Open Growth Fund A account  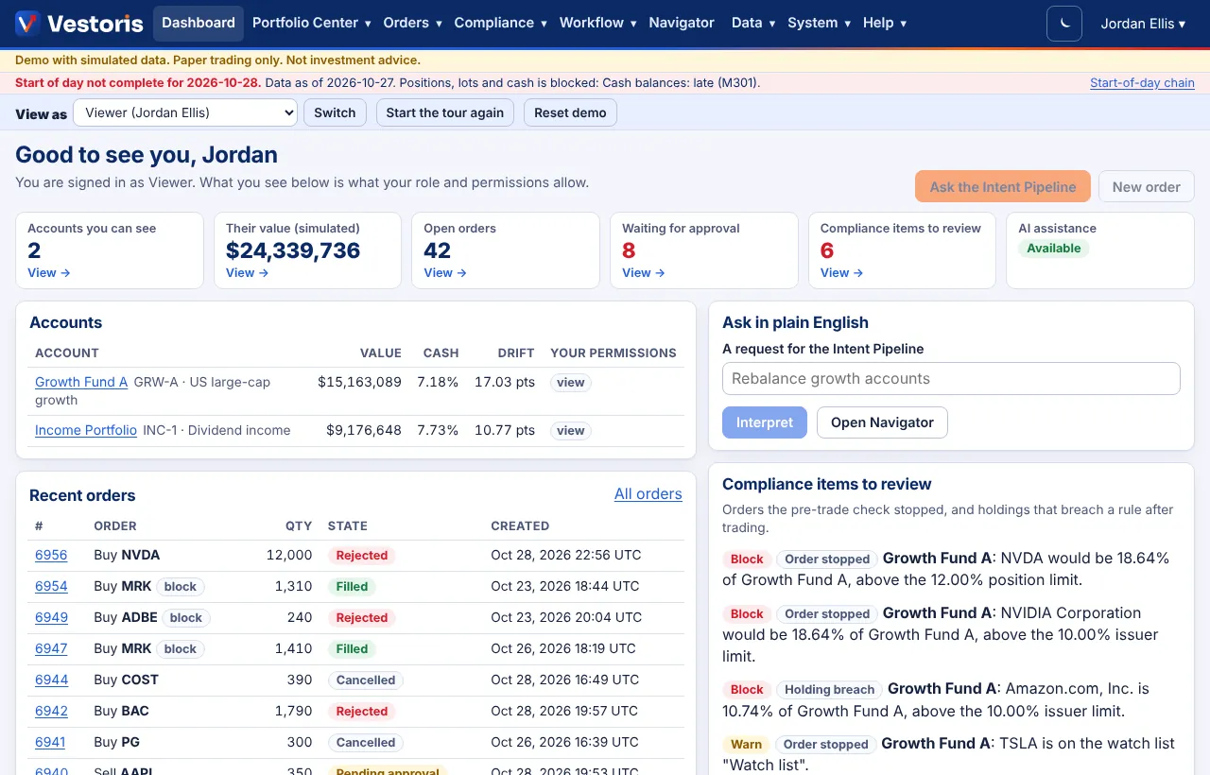pyautogui.click(x=81, y=383)
